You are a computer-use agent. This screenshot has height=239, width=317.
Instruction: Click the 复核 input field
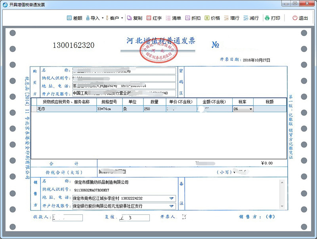pyautogui.click(x=134, y=218)
